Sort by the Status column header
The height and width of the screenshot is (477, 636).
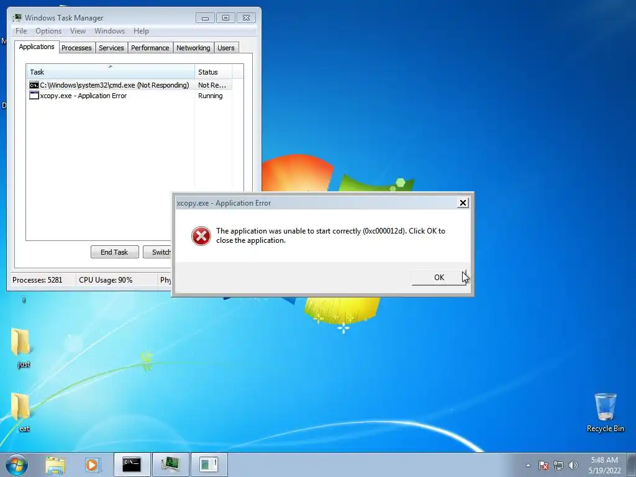(x=214, y=72)
